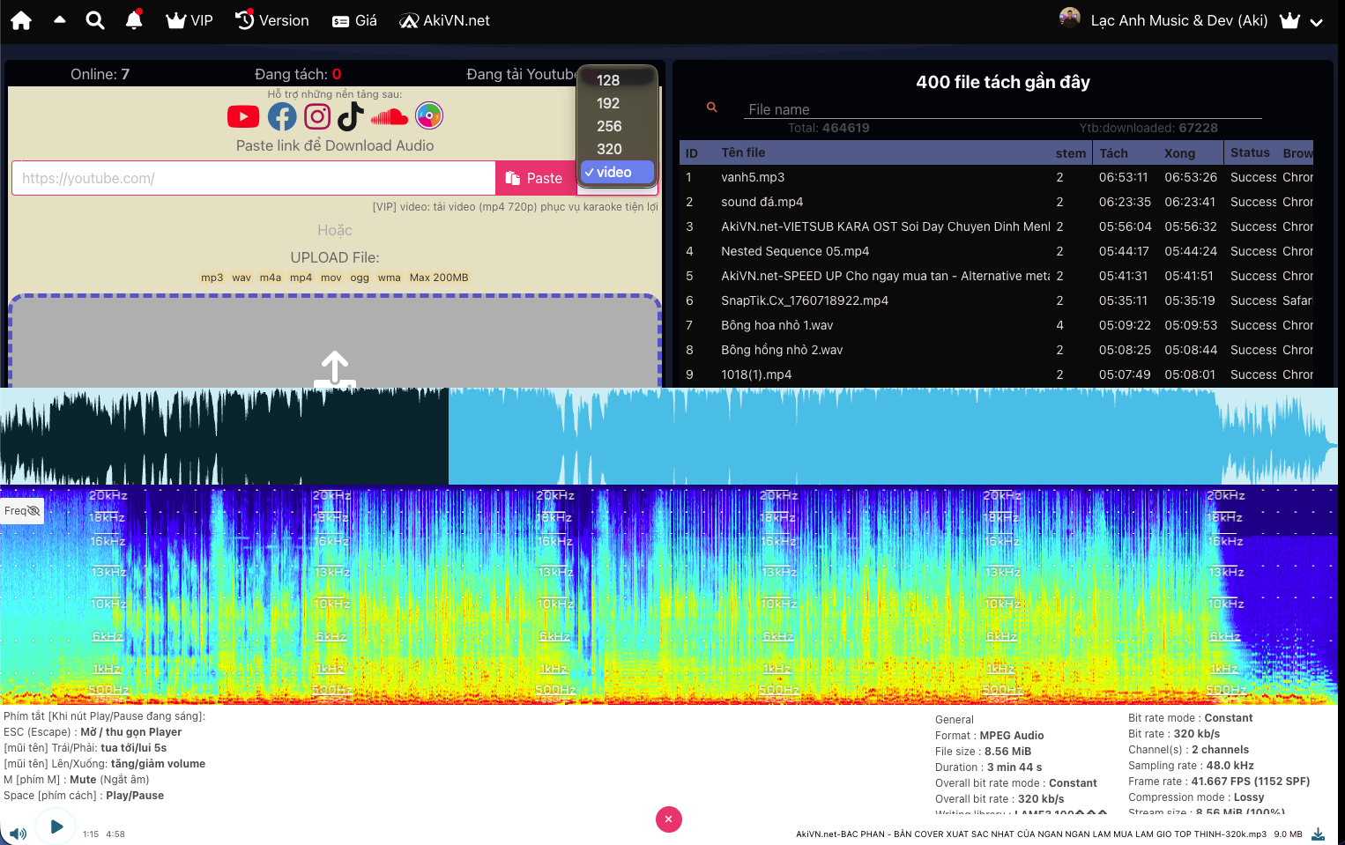This screenshot has width=1345, height=845.
Task: Select the Facebook platform icon
Action: tap(282, 115)
